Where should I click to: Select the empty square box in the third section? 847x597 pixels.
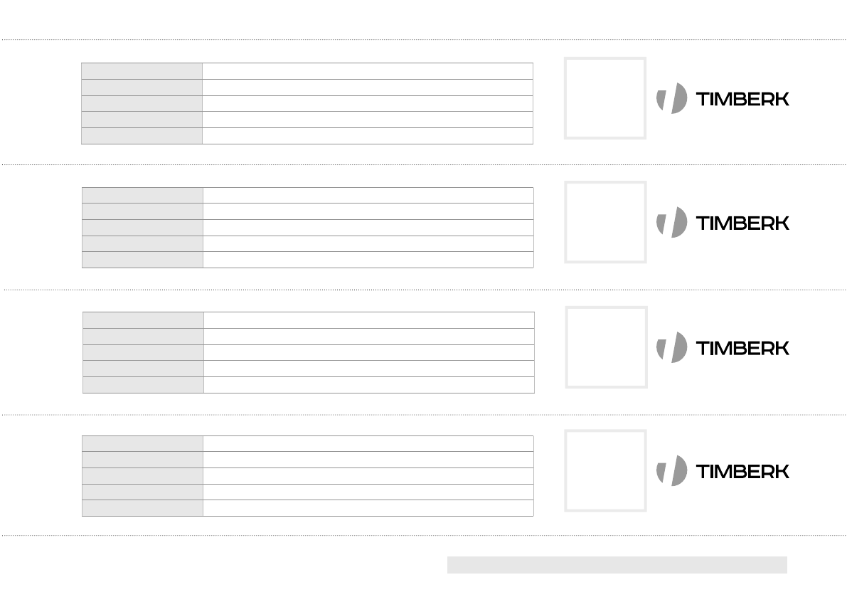[x=606, y=347]
